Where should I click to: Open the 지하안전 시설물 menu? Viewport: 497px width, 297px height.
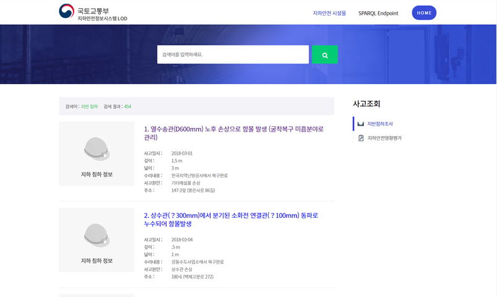(x=329, y=13)
